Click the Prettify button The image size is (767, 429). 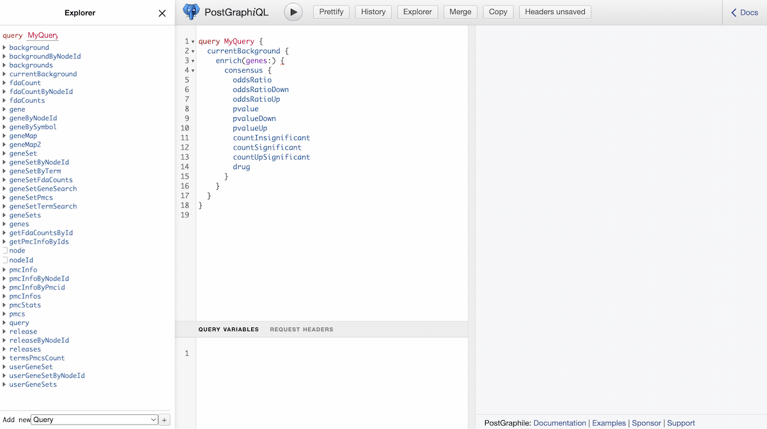click(x=331, y=12)
